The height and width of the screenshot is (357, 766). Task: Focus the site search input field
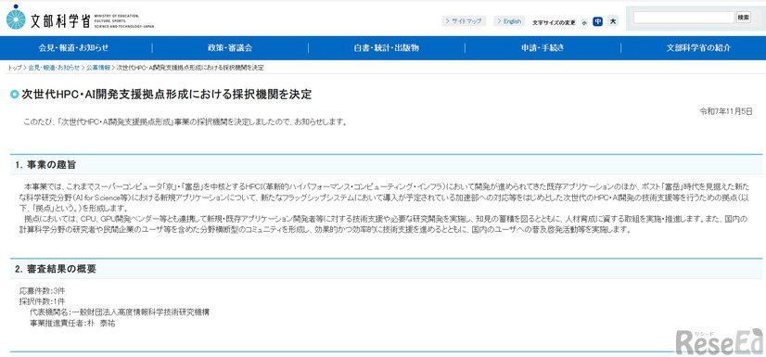point(684,18)
